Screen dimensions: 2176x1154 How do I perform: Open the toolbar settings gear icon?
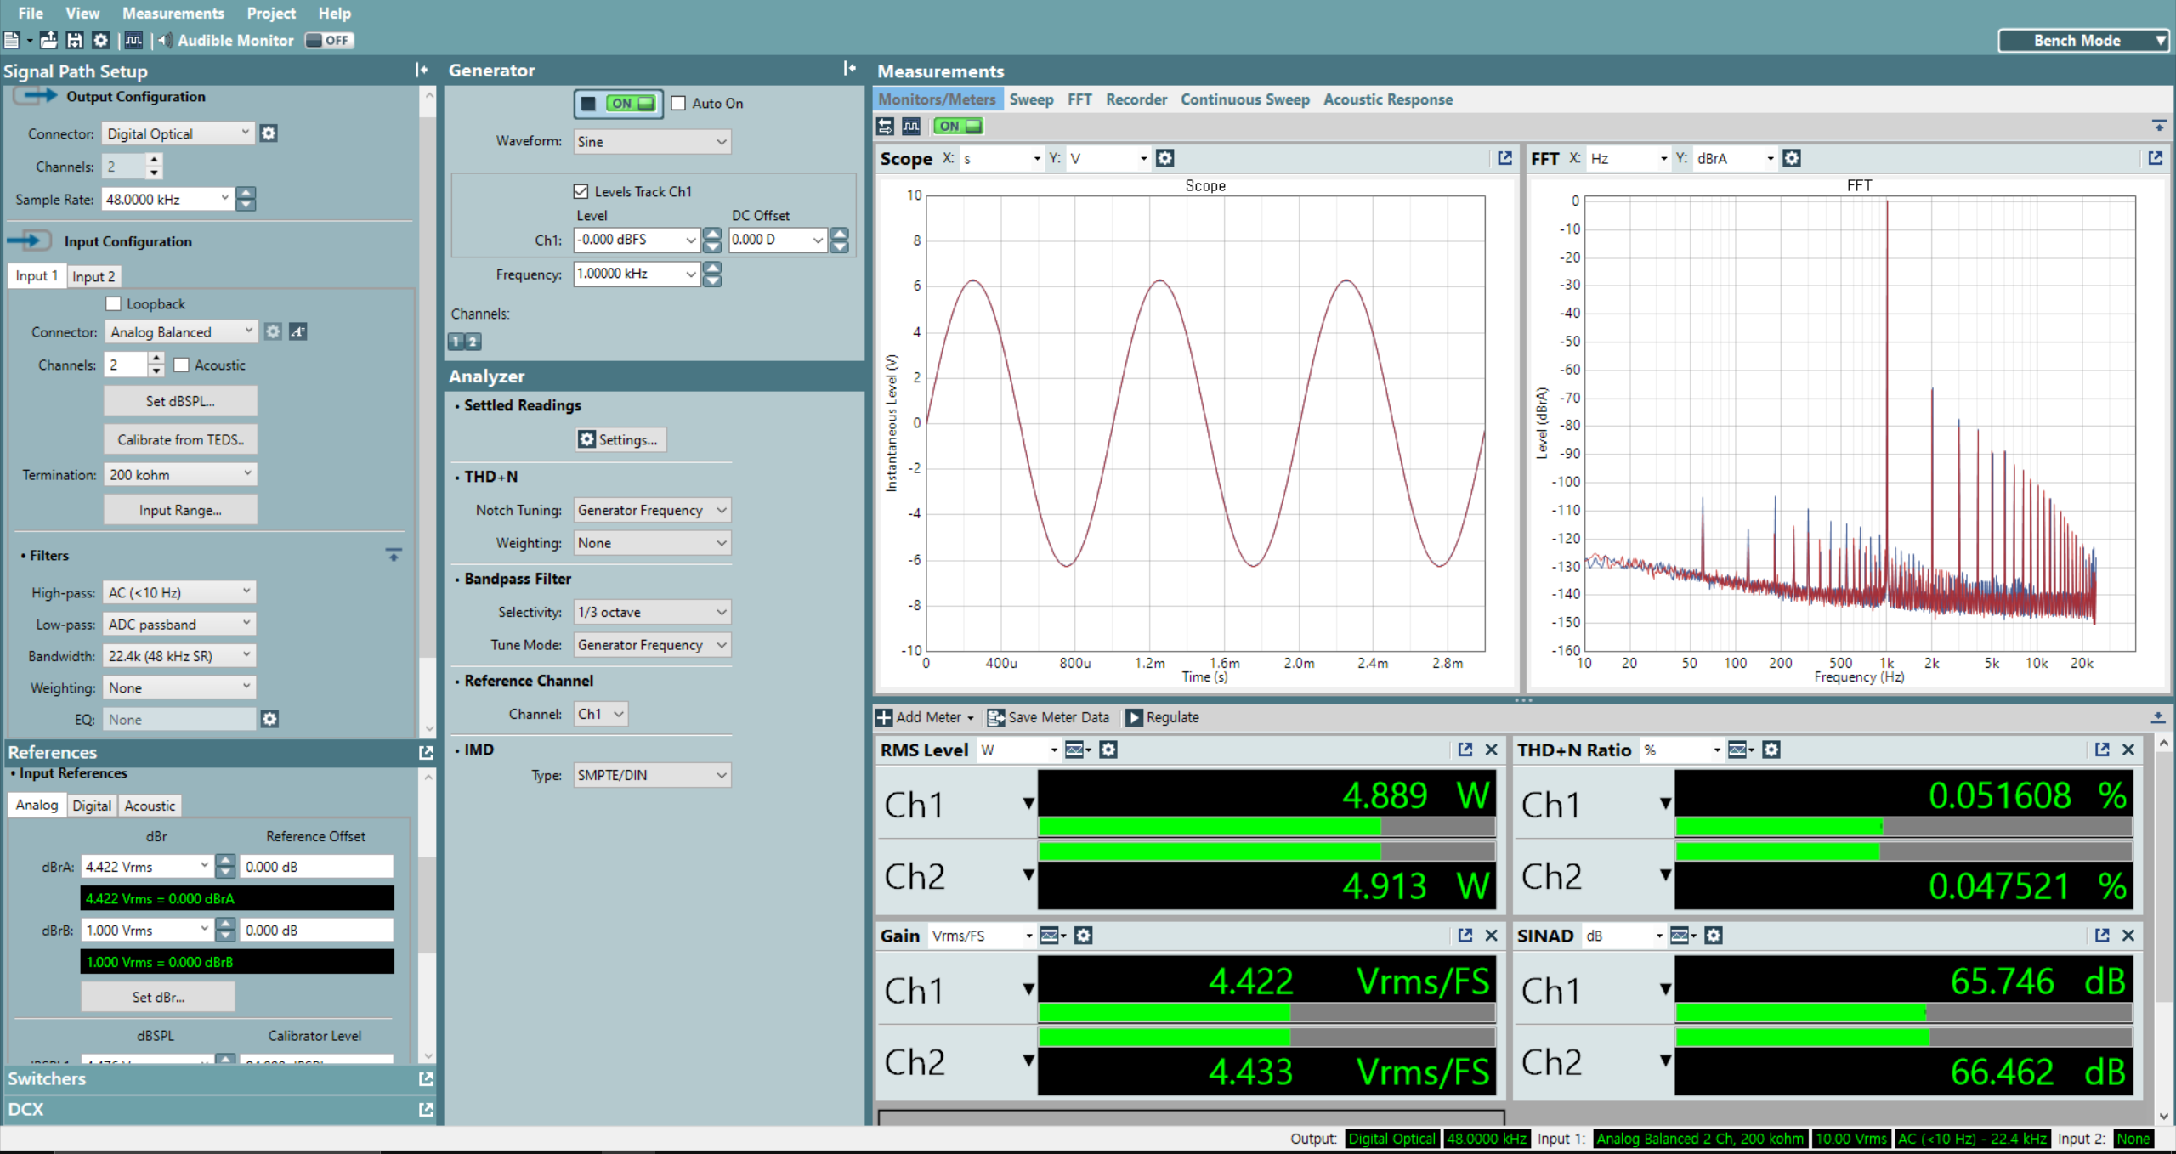(101, 40)
